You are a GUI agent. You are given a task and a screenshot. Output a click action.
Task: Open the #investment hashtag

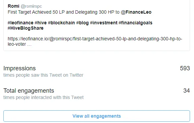(104, 23)
